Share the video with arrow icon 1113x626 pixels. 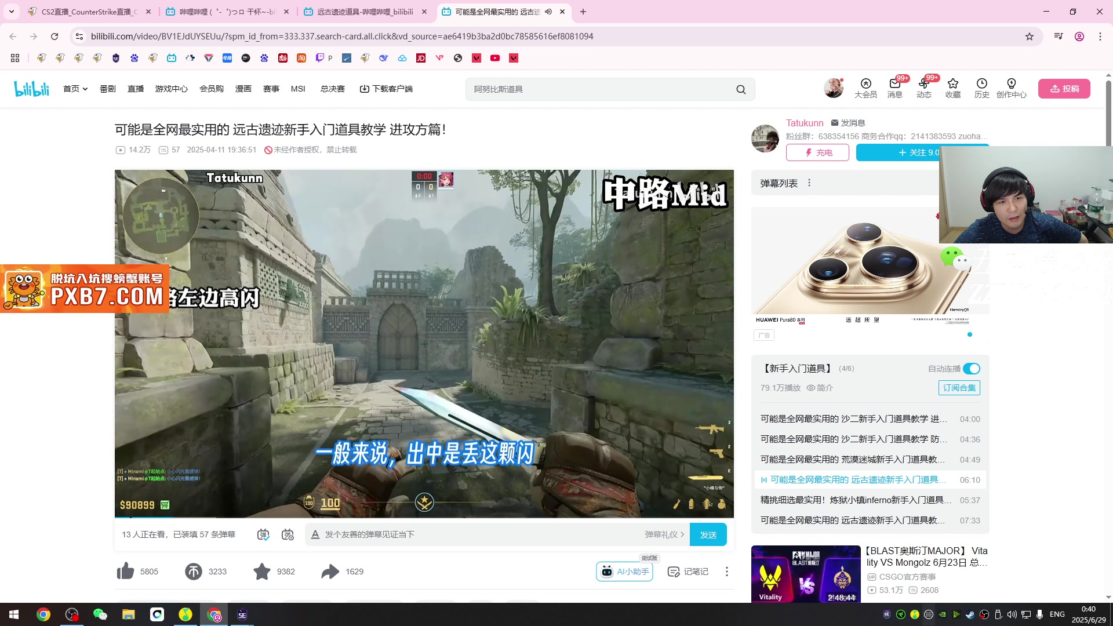pos(330,572)
